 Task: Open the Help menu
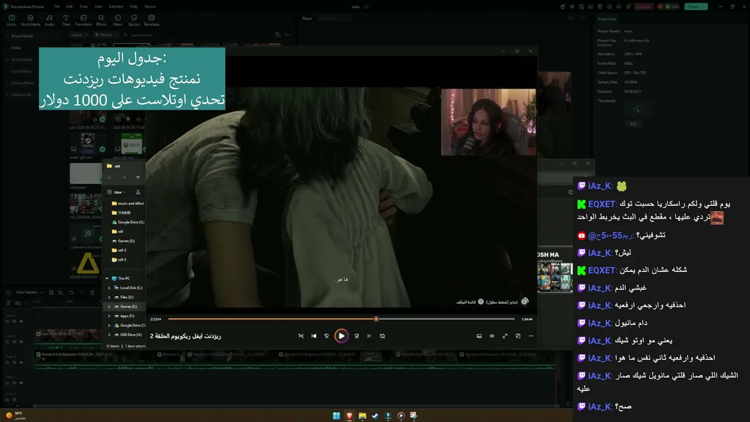134,6
